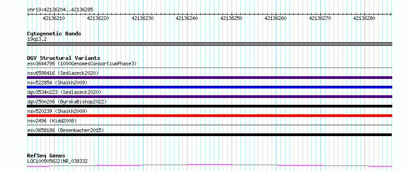This screenshot has height=171, width=405.
Task: Open nsv2496 (Kidd2008) label
Action: (52, 121)
